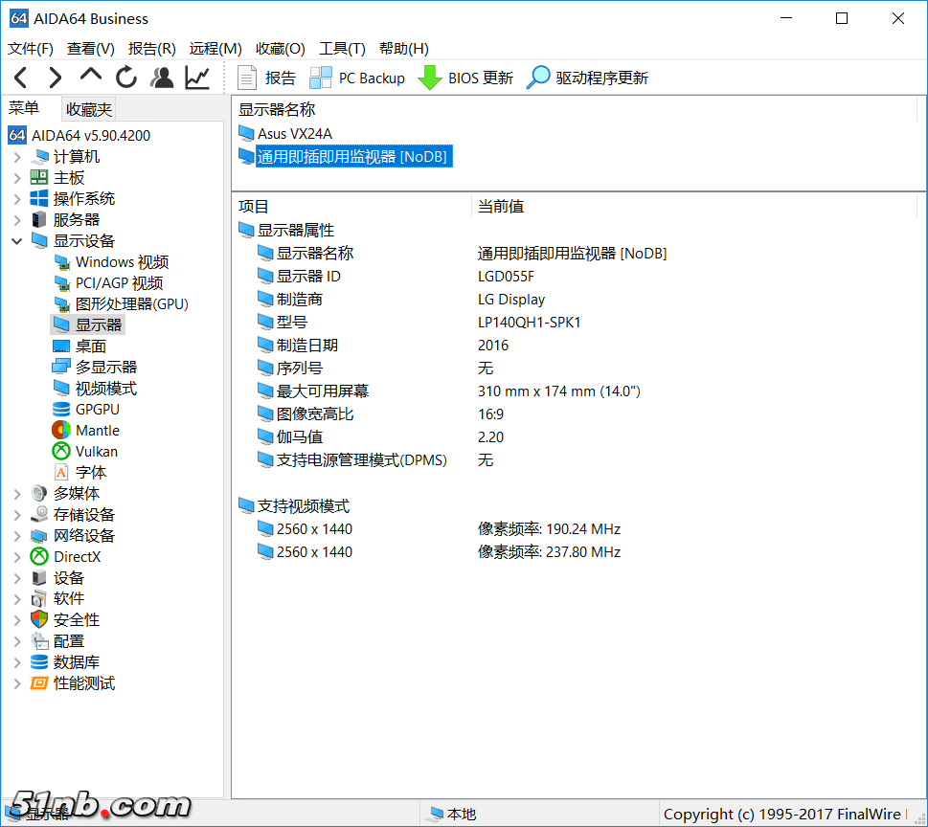Click the Forward navigation arrow

56,78
